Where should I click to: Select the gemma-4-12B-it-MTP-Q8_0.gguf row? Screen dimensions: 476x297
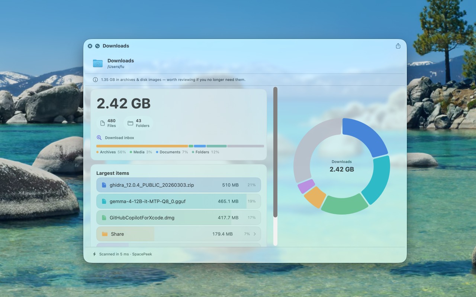(178, 201)
